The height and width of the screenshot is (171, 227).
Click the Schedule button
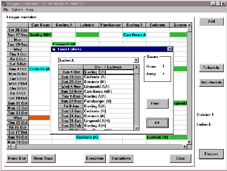(211, 68)
